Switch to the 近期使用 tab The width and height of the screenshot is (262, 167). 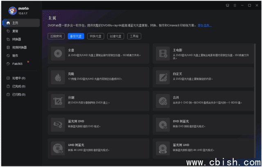56,36
